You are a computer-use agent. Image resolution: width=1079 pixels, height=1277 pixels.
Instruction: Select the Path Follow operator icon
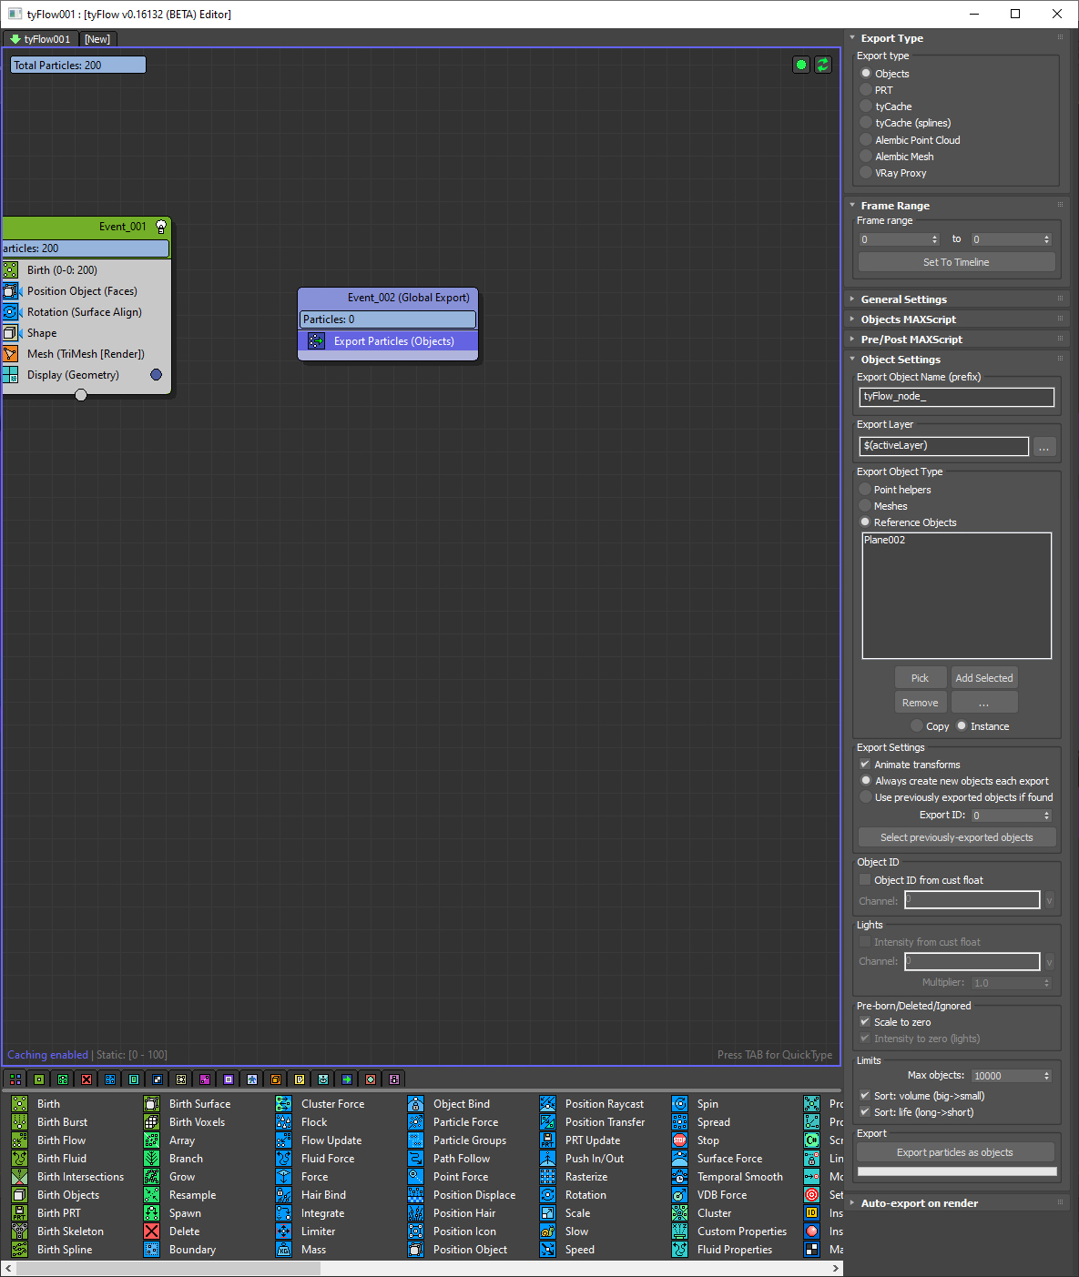(415, 1159)
